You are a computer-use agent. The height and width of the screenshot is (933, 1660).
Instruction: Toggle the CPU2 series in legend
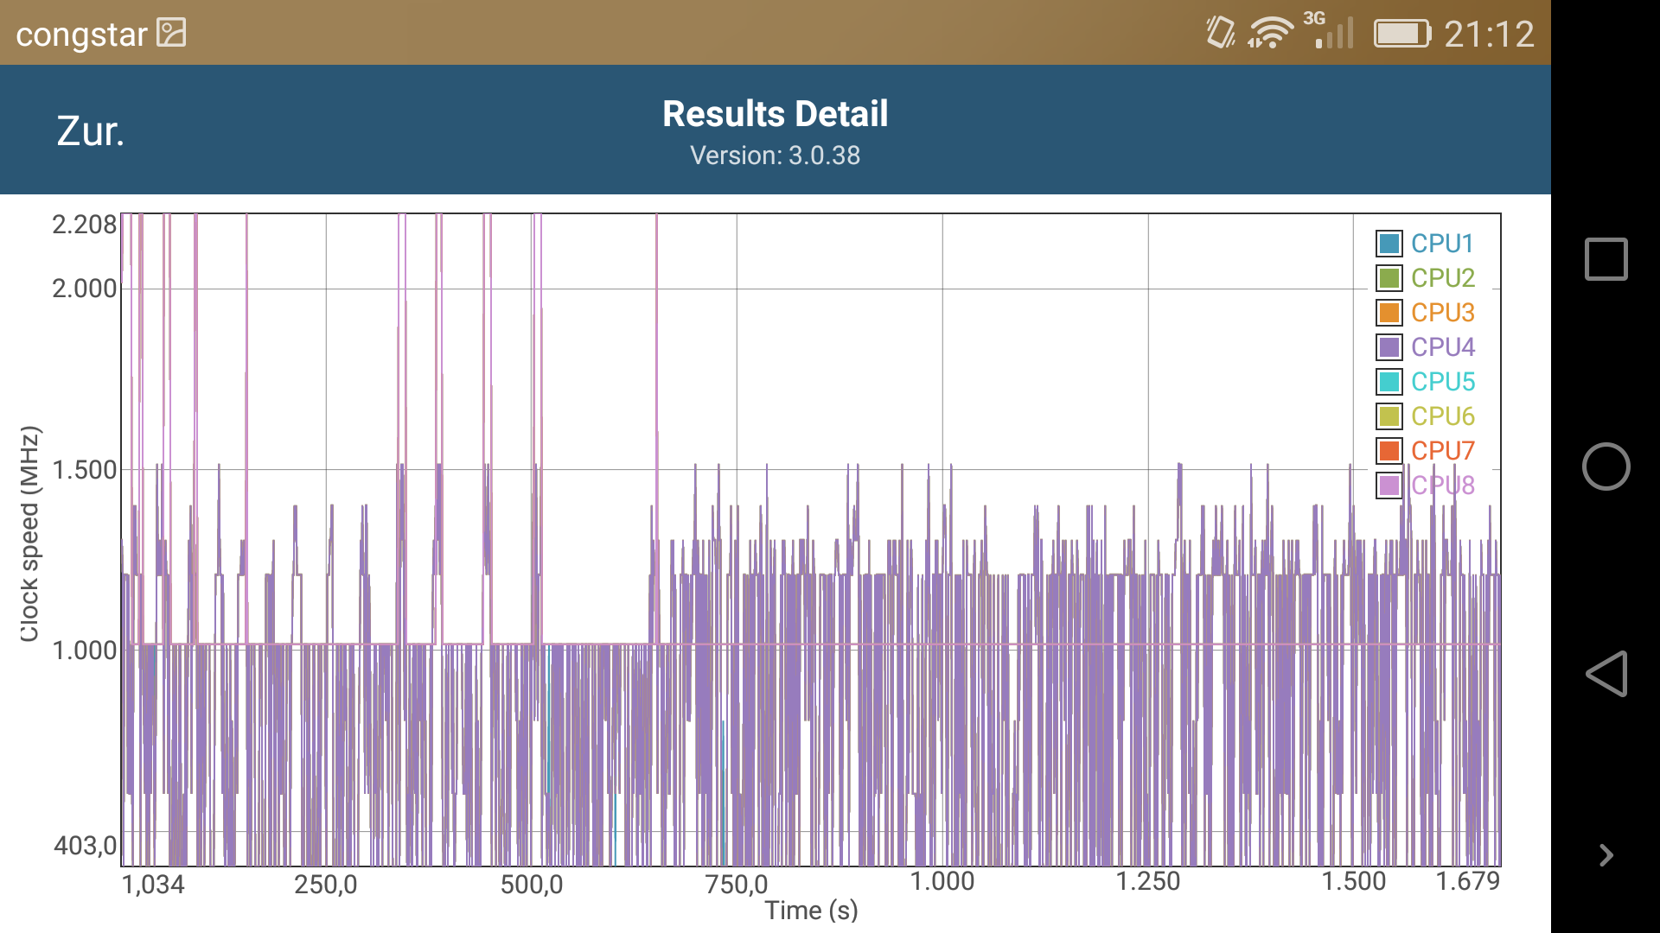[1441, 278]
